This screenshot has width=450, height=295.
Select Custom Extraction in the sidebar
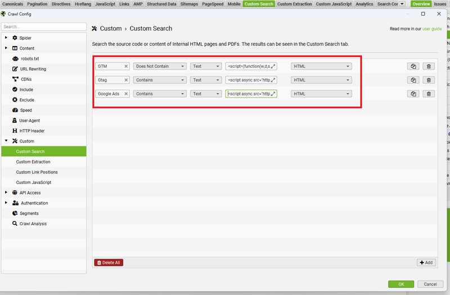pos(44,162)
